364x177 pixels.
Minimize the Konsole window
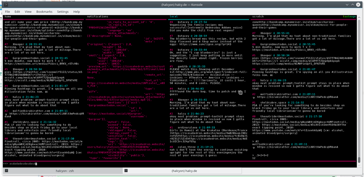tap(347, 5)
